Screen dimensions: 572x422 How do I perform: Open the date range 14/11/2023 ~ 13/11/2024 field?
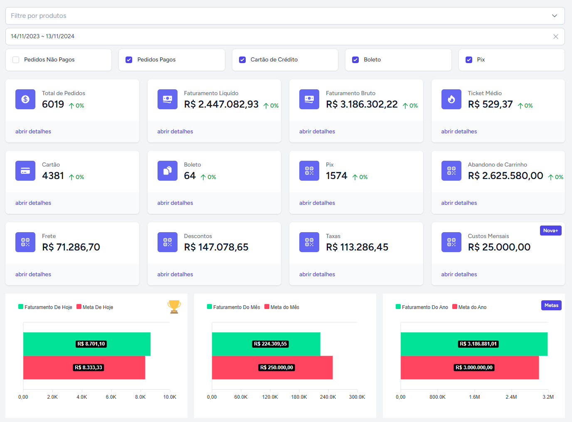[x=285, y=37]
